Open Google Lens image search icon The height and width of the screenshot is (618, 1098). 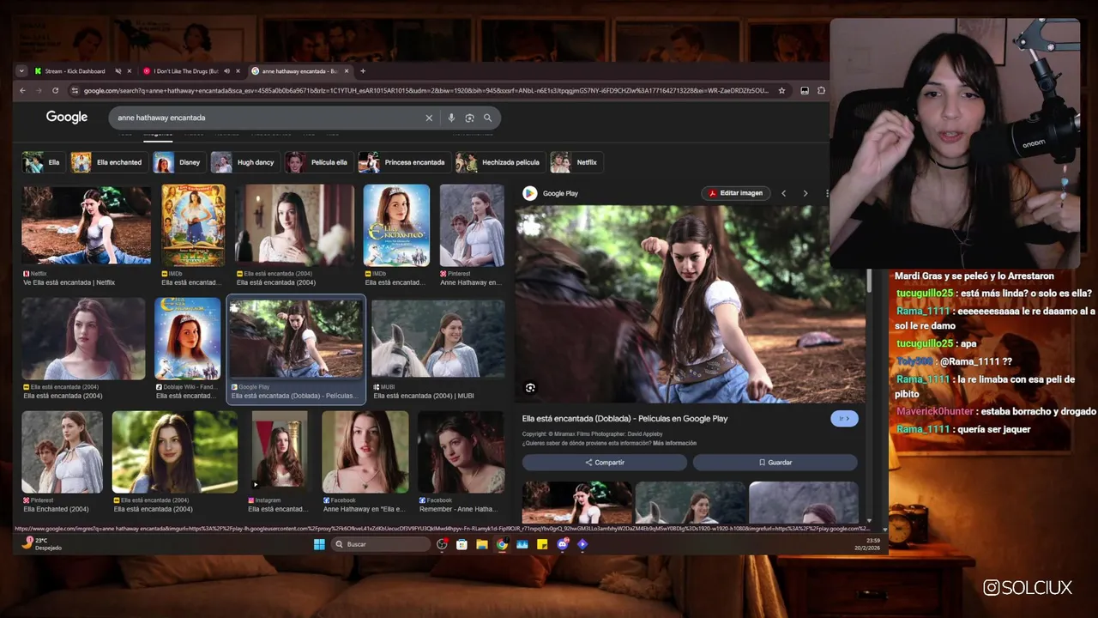[x=469, y=118]
